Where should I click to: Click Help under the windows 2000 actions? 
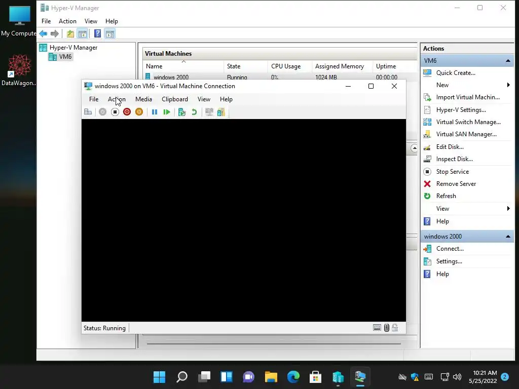click(442, 274)
